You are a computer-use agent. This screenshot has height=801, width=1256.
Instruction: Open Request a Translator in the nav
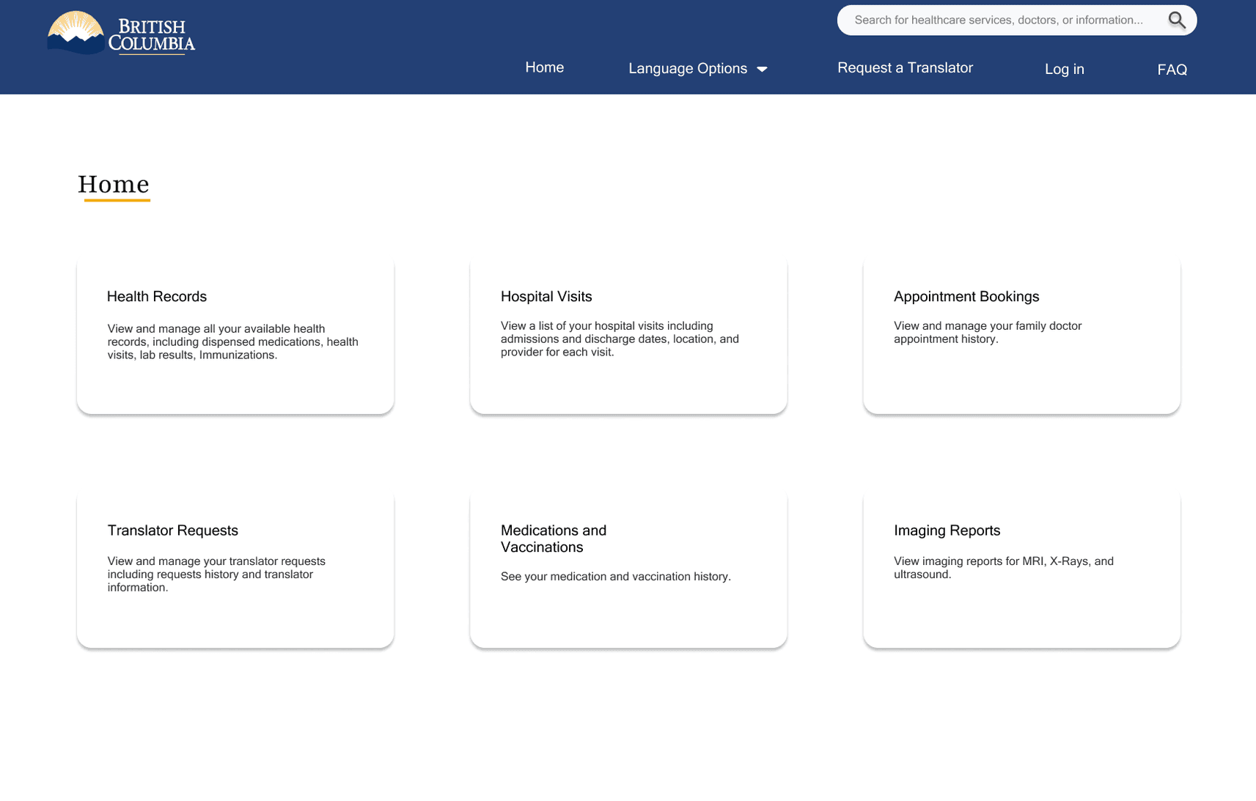coord(905,67)
